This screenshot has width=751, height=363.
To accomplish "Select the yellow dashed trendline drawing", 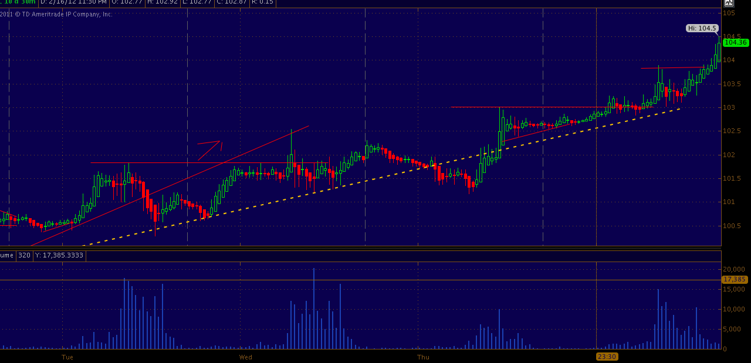I will coord(381,177).
